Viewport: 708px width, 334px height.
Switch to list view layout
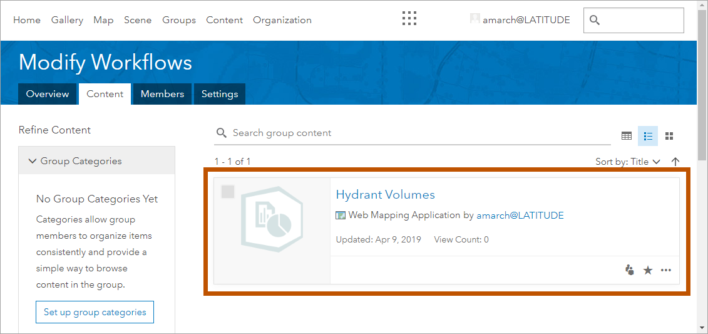[x=648, y=136]
